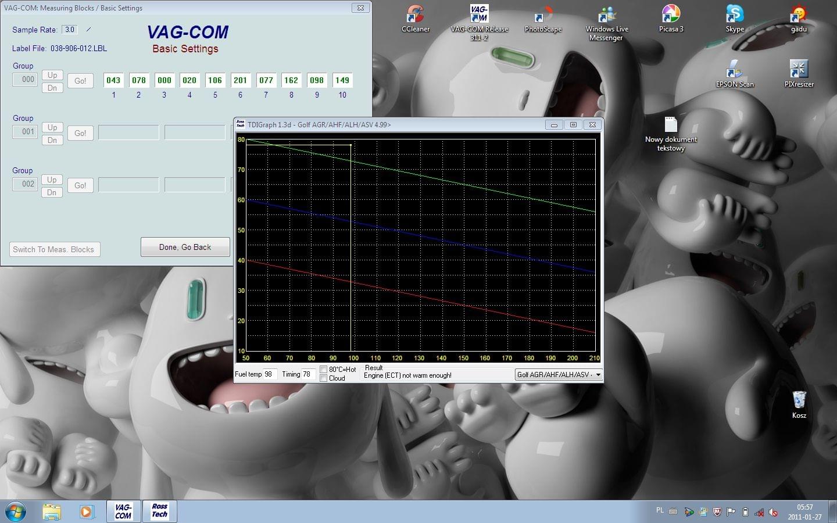Click Go! for Group 001

pos(80,133)
